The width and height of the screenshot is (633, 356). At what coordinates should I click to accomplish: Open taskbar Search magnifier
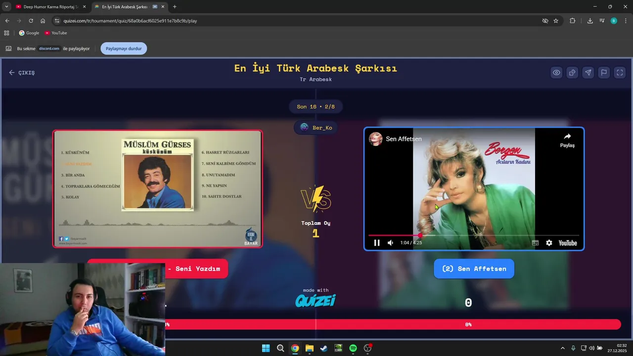[x=280, y=348]
